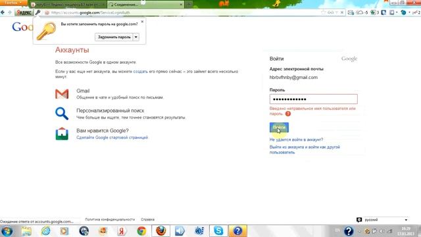421x237 pixels.
Task: Open the mail envelope toolbar icon
Action: pyautogui.click(x=351, y=13)
